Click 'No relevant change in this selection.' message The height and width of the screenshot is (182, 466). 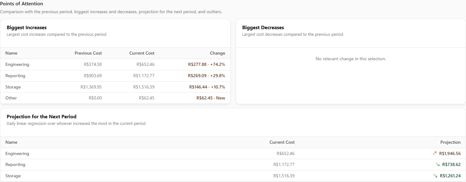(351, 59)
